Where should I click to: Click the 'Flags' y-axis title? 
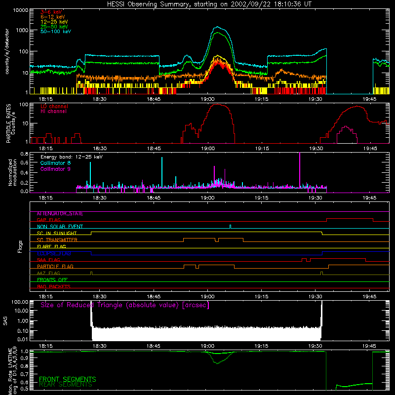pos(20,246)
